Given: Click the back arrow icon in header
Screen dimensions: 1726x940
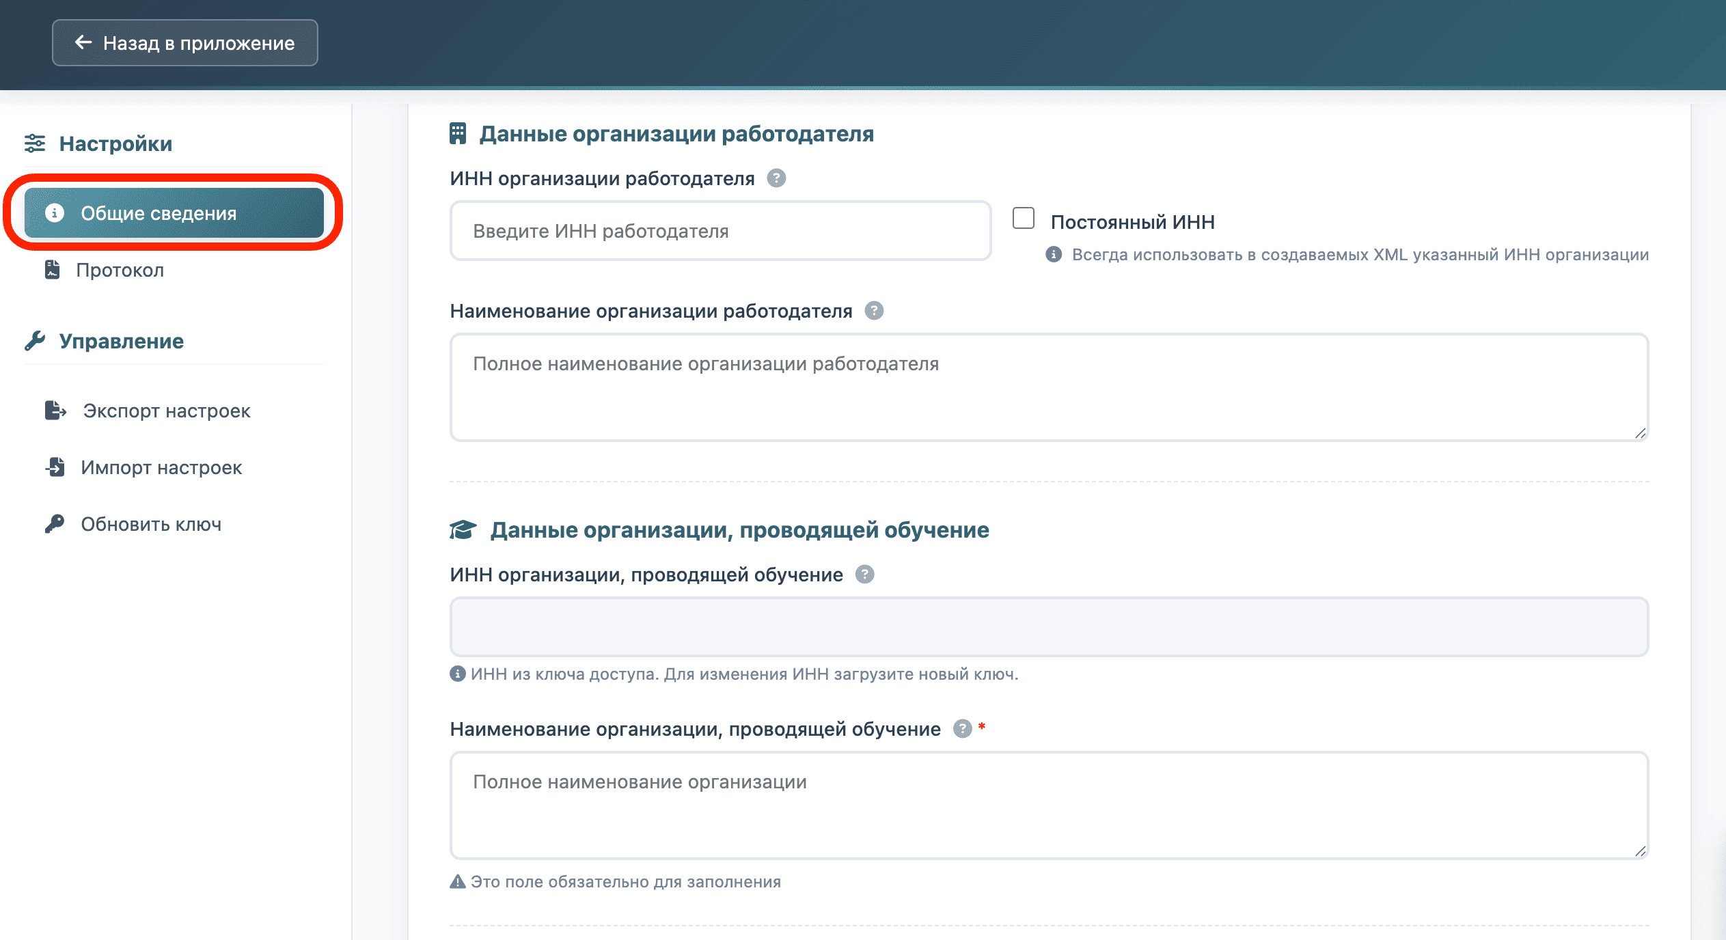Looking at the screenshot, I should click(83, 42).
